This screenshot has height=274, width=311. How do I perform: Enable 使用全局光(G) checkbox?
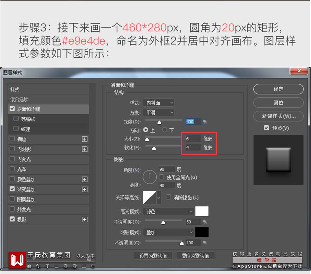tap(162, 177)
